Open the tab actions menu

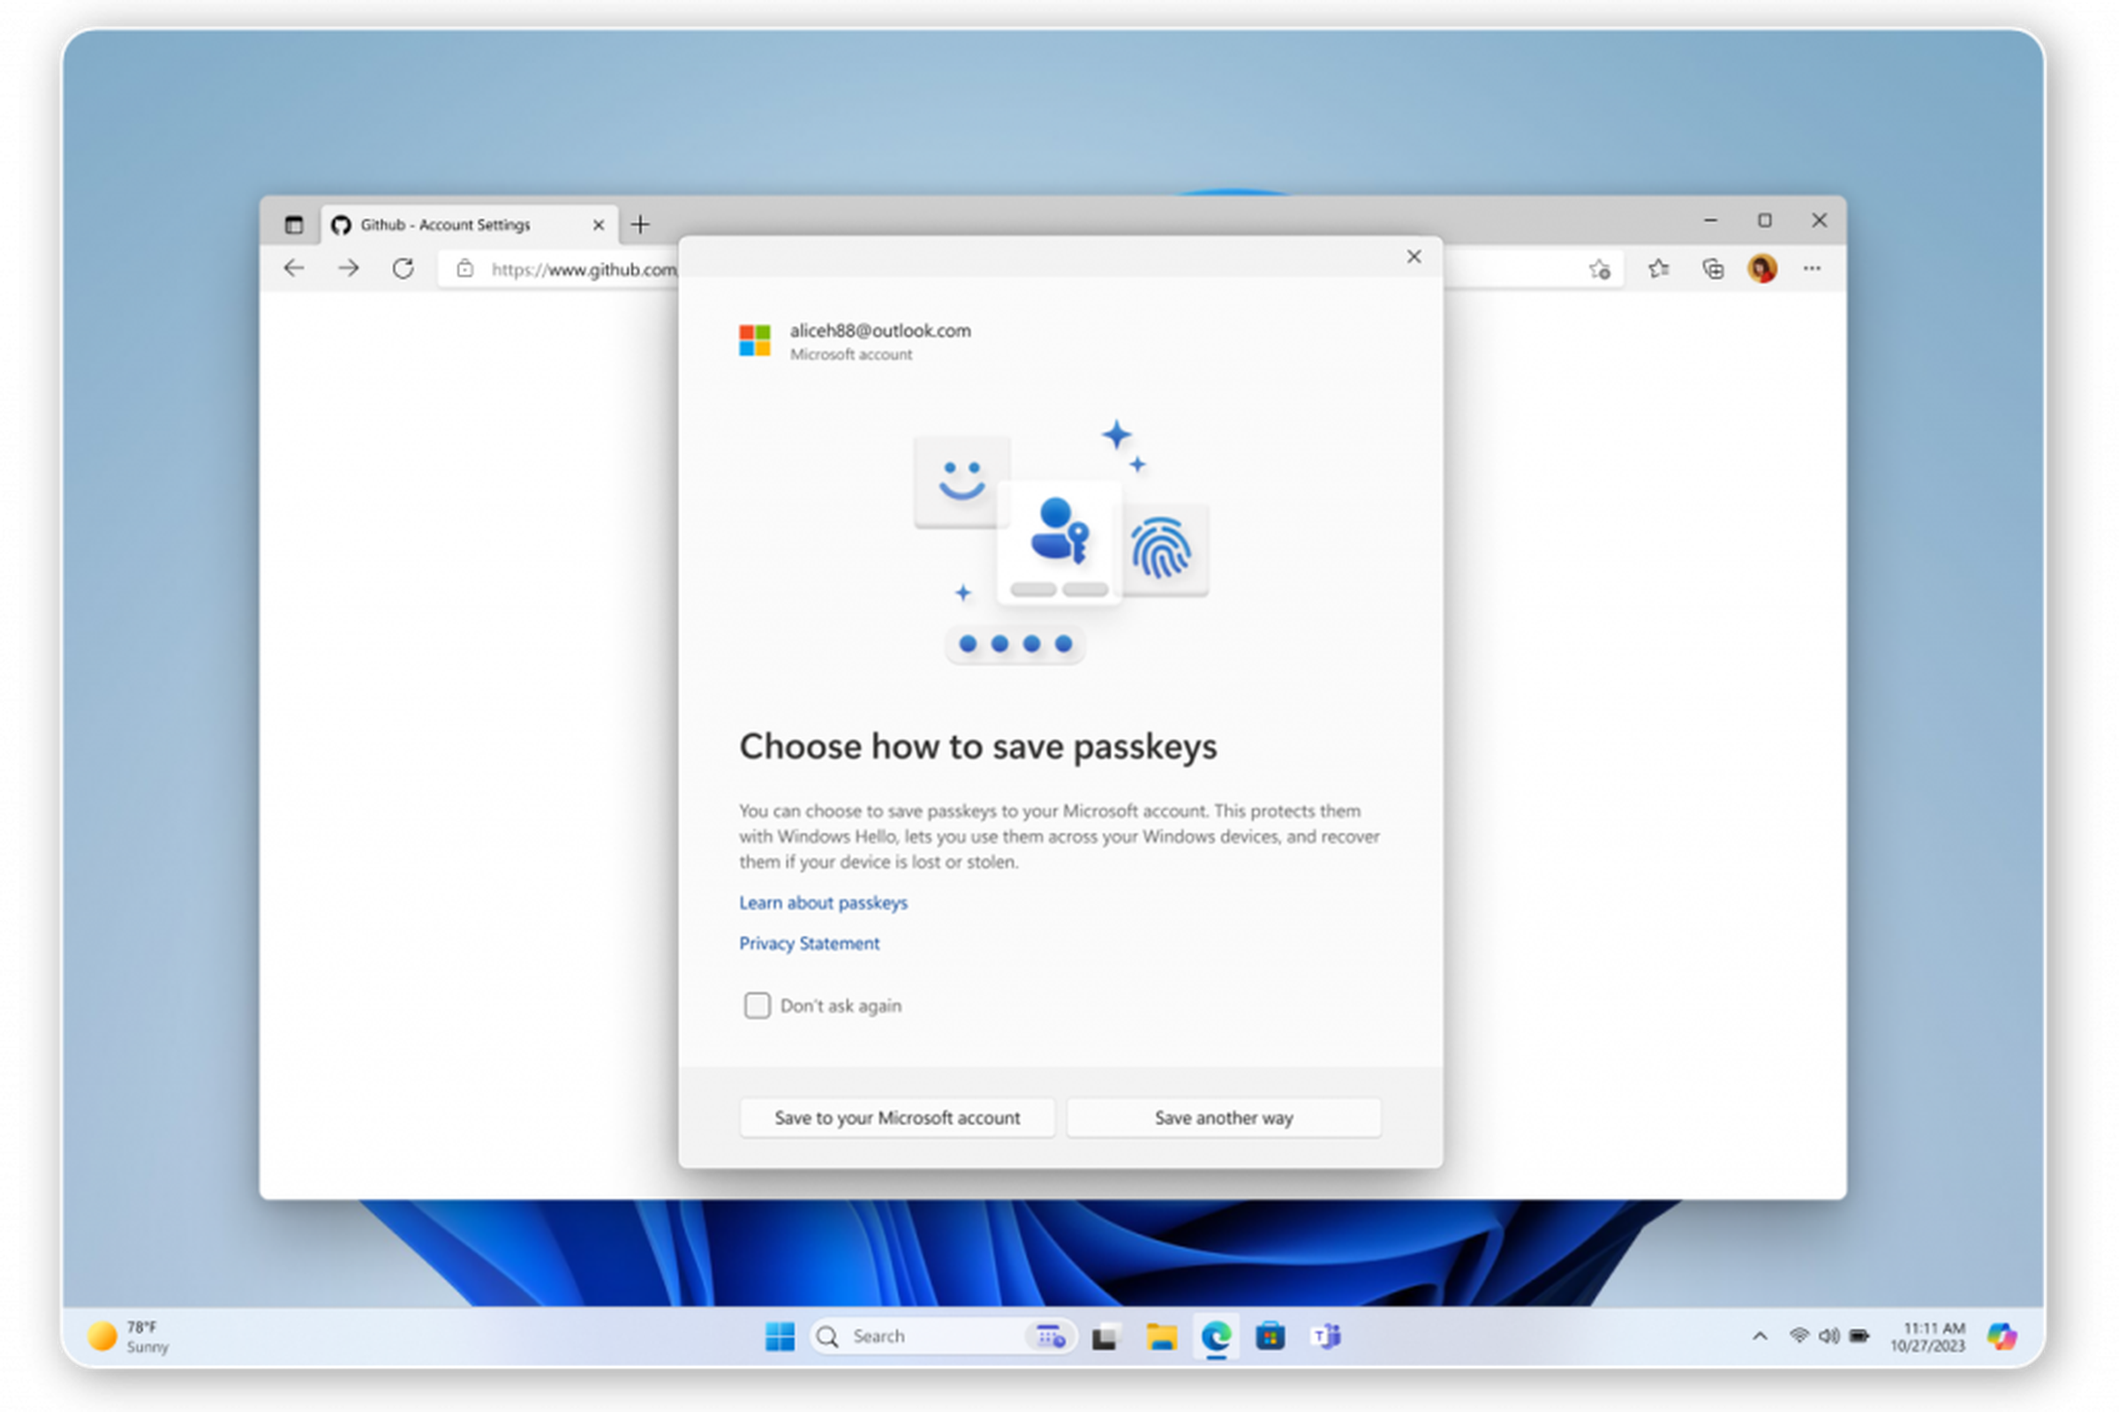point(294,224)
